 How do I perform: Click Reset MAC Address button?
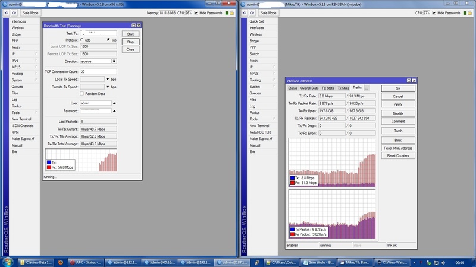(398, 148)
